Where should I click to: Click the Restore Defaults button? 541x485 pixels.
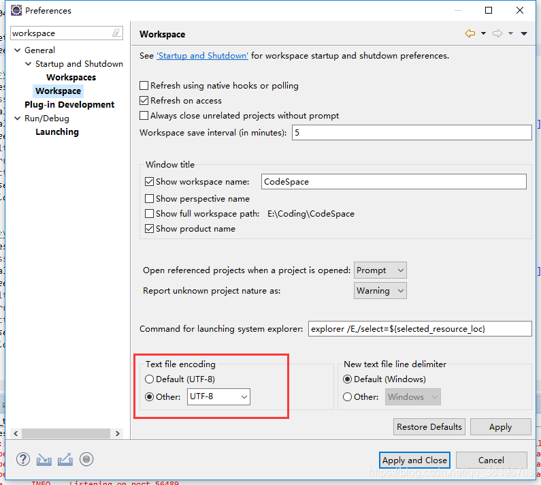pos(429,427)
